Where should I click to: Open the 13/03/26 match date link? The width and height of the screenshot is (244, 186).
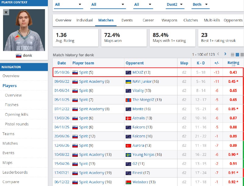tap(62, 118)
